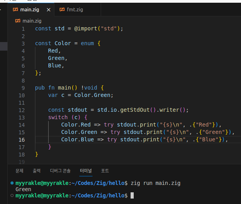This screenshot has width=241, height=204.
Task: Click the Zig file icon on fmt.zig tab
Action: [63, 9]
